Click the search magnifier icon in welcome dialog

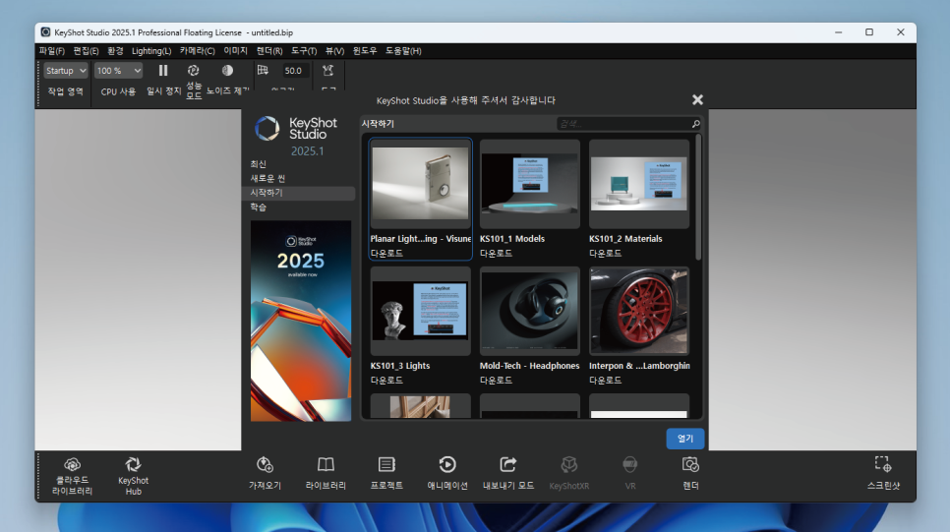[x=695, y=124]
